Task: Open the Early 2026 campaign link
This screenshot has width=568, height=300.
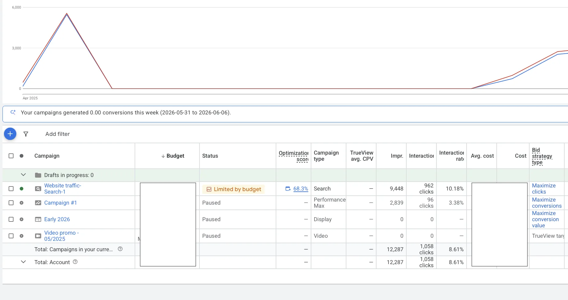Action: [x=57, y=219]
